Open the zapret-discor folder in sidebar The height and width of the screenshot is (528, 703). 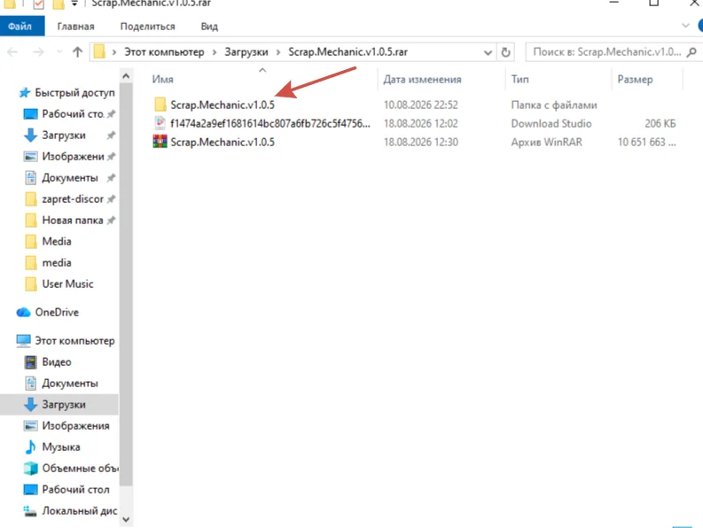[x=73, y=199]
